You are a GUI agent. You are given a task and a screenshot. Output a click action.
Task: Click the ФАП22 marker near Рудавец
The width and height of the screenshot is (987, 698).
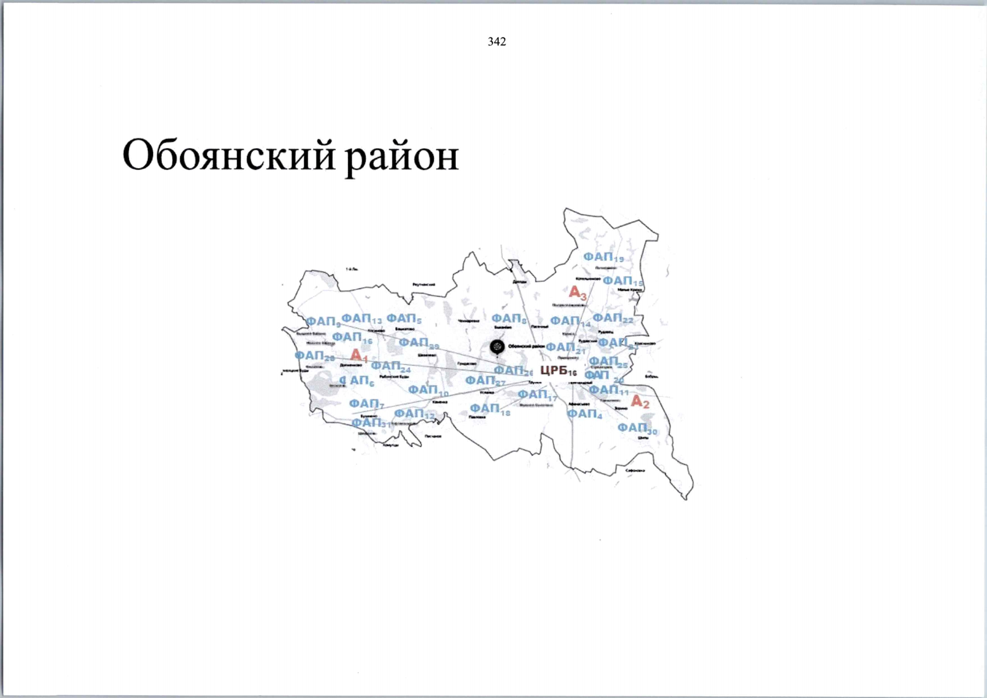[612, 318]
